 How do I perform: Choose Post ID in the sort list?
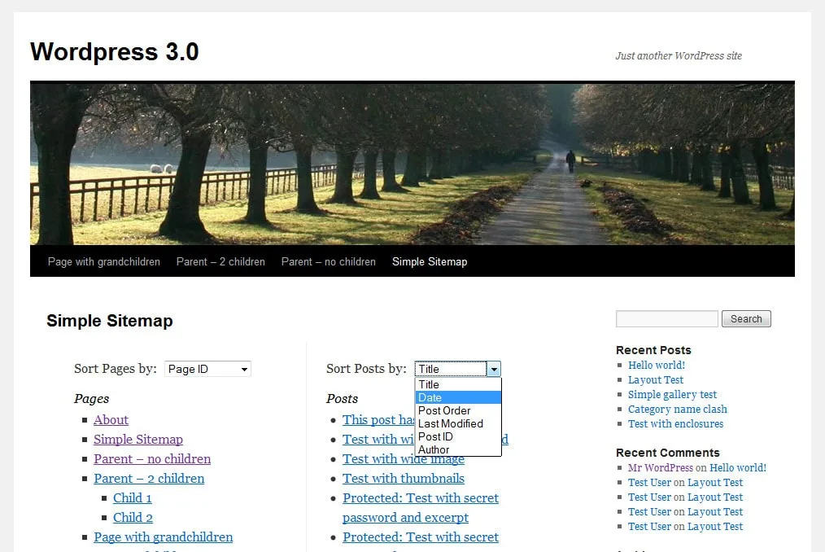click(458, 436)
